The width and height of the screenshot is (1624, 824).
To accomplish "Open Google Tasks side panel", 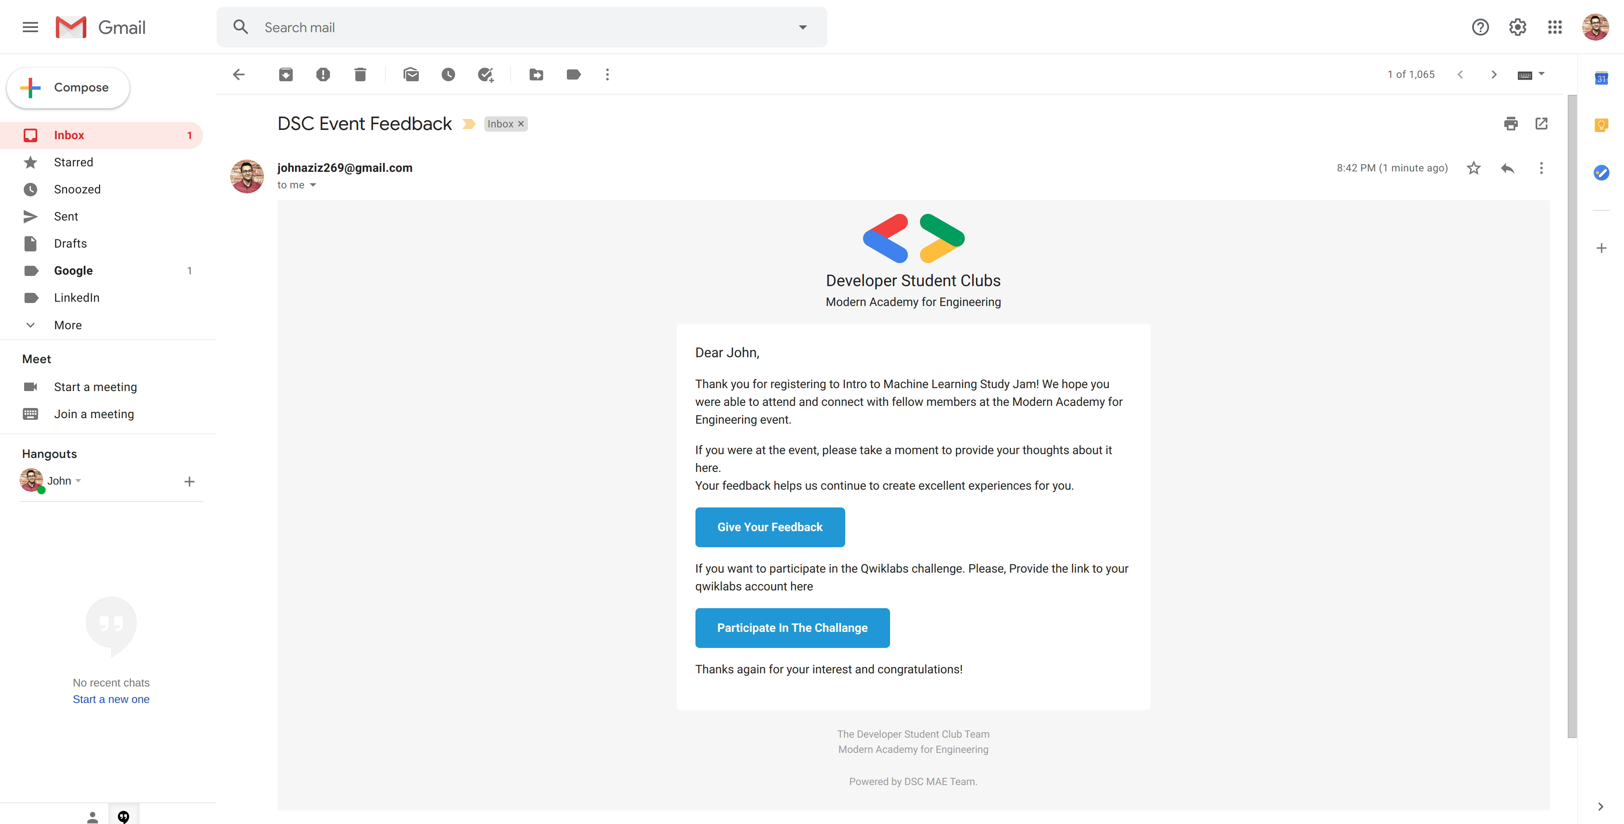I will pos(1601,172).
